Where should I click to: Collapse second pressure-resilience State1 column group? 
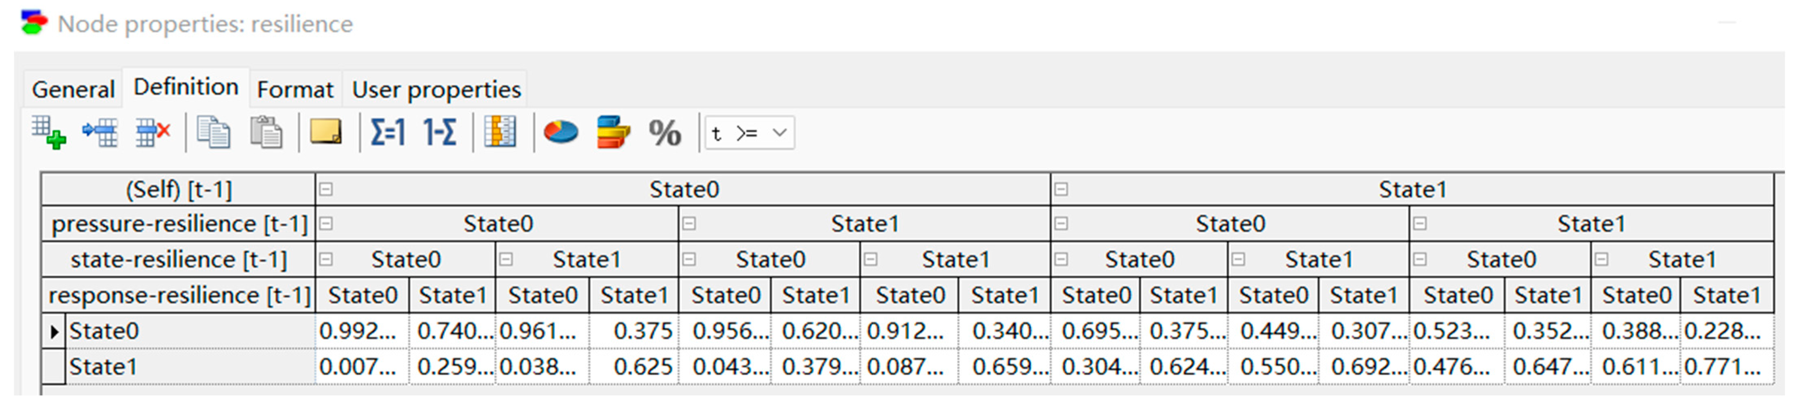[x=1421, y=223]
